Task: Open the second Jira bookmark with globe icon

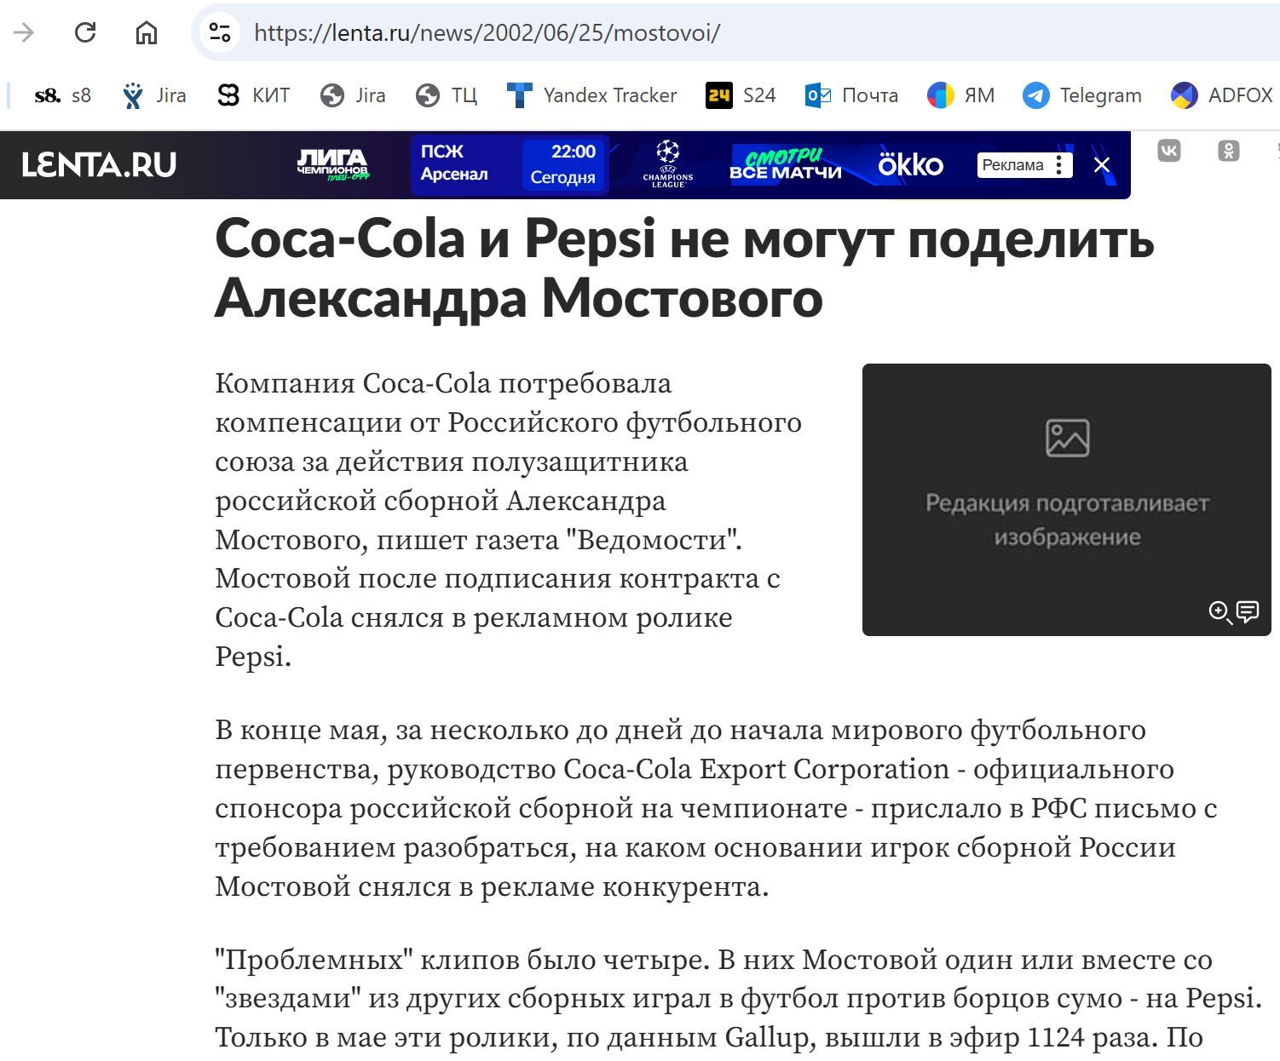Action: point(353,95)
